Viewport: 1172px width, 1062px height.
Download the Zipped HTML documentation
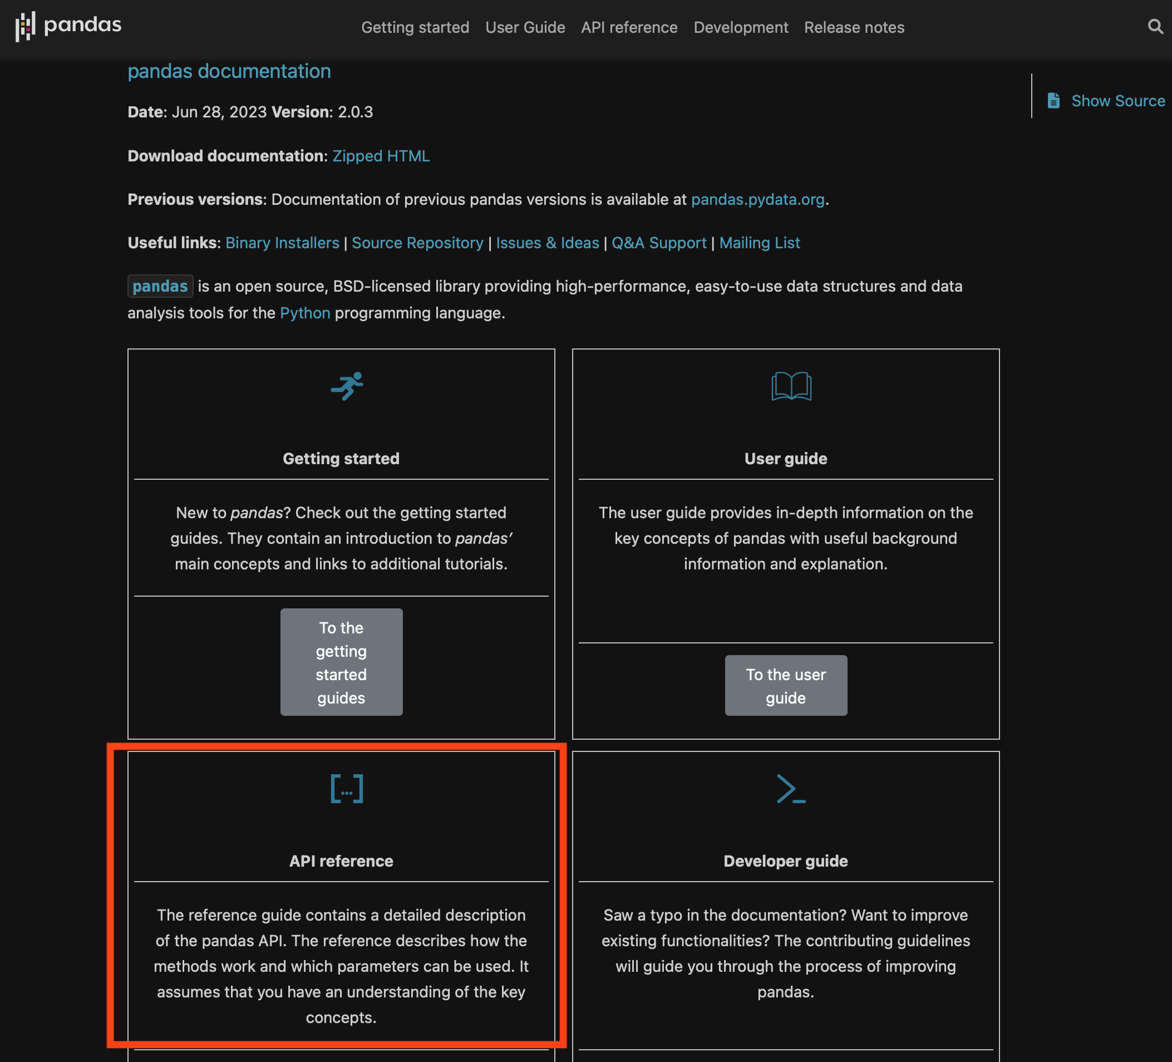381,156
